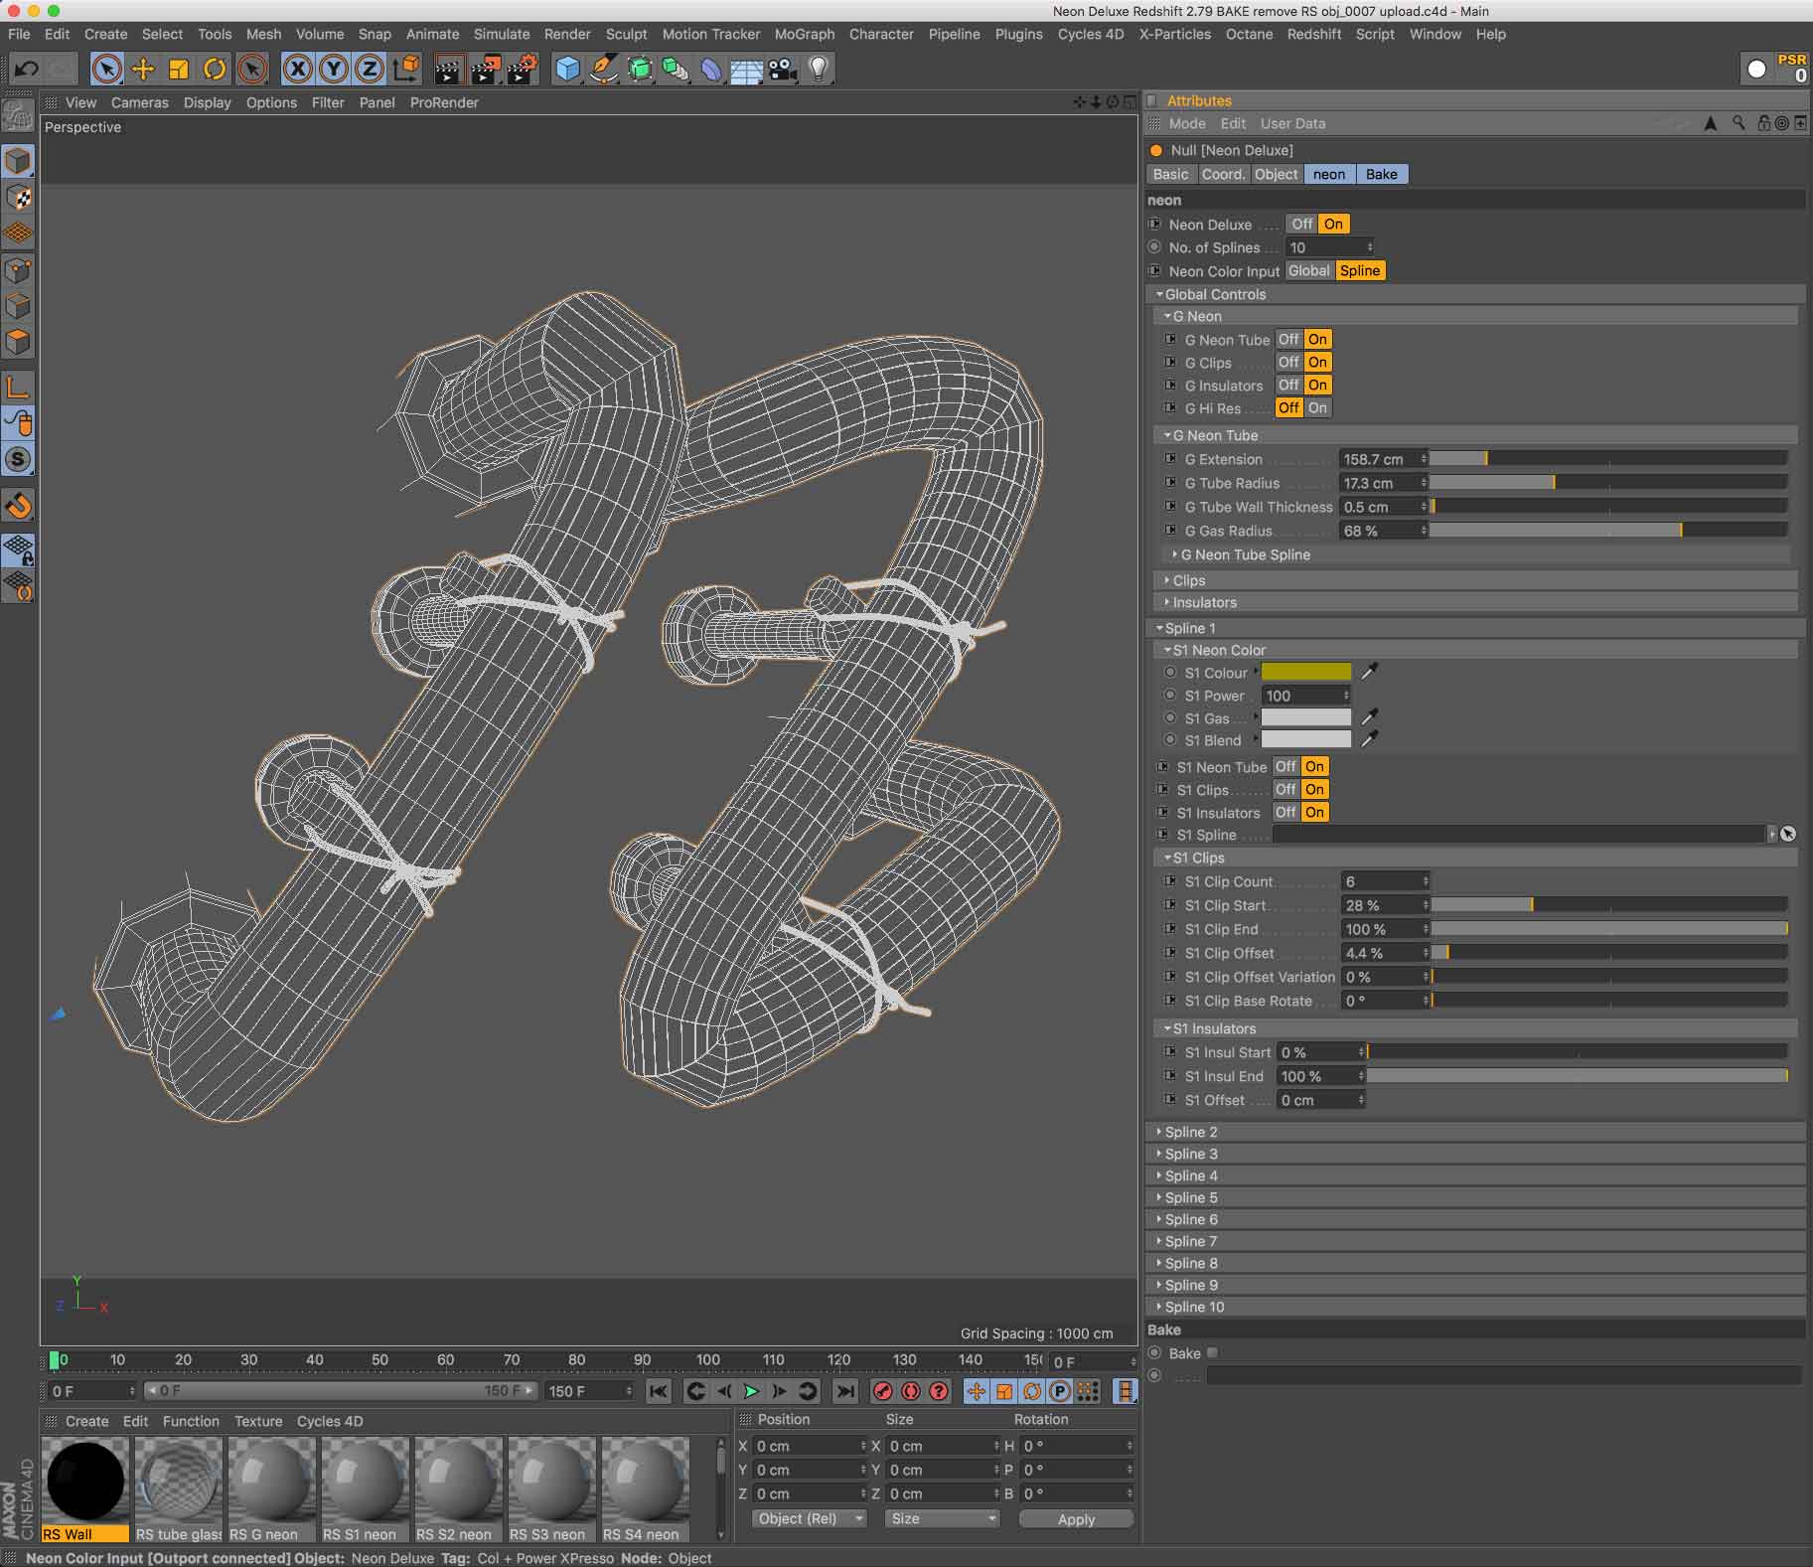This screenshot has width=1813, height=1567.
Task: Pick S1 Colour with eyedropper
Action: (1369, 672)
